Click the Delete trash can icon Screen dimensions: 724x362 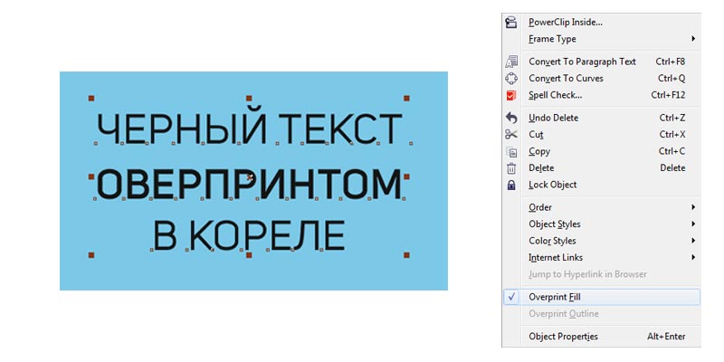(x=511, y=168)
